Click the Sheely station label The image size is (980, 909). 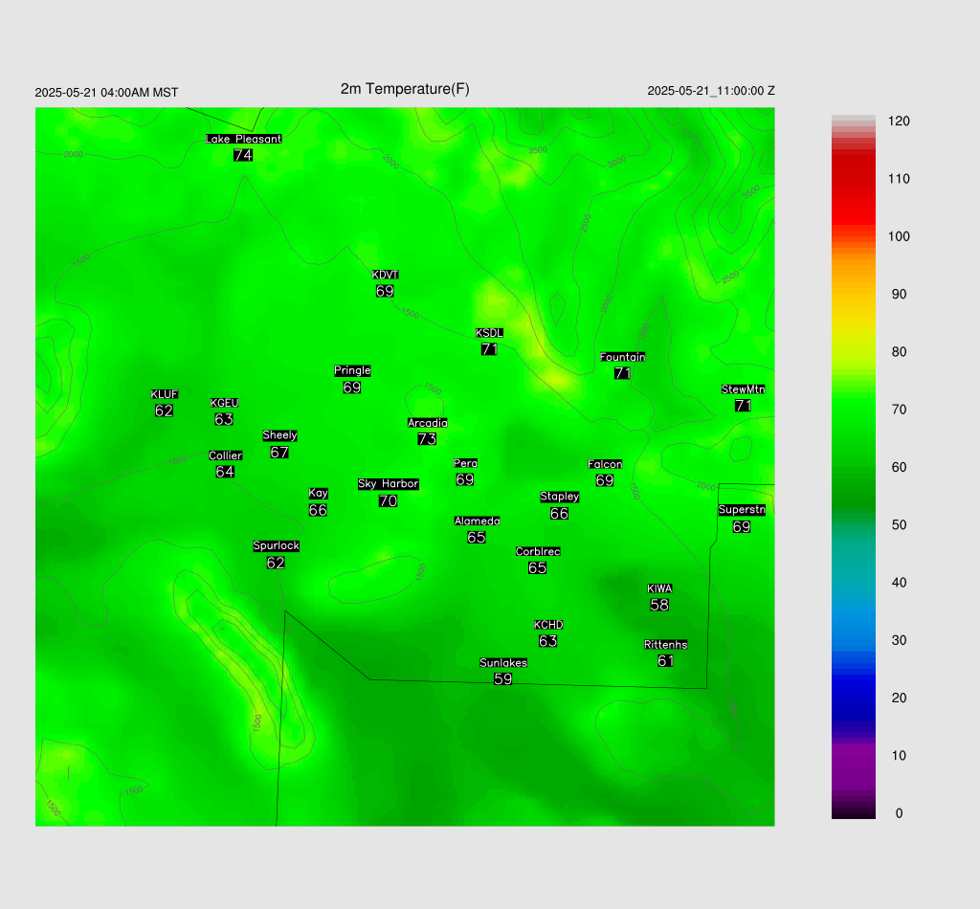click(280, 435)
